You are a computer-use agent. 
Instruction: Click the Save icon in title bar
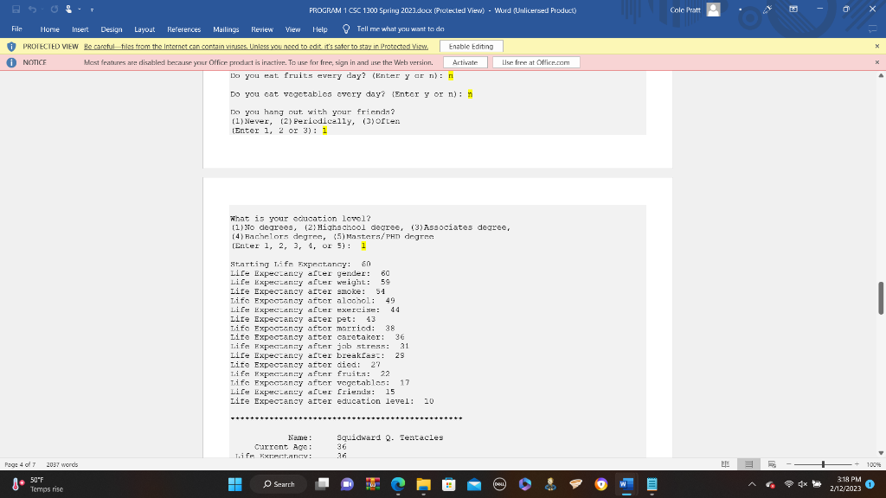tap(16, 10)
